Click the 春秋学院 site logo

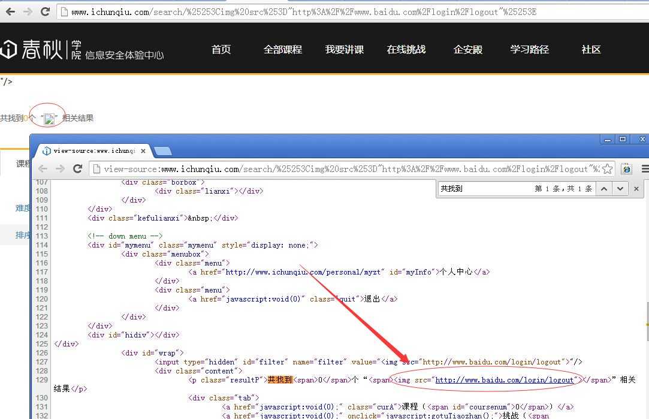click(41, 50)
